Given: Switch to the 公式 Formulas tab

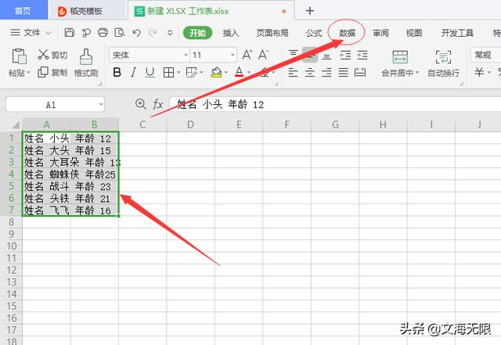Looking at the screenshot, I should point(313,33).
